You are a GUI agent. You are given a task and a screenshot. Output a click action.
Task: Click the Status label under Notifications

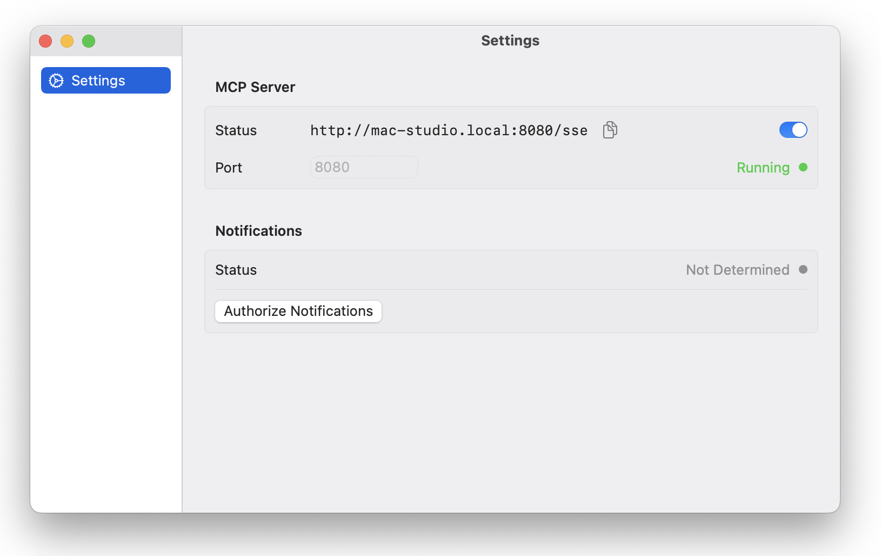click(x=236, y=270)
